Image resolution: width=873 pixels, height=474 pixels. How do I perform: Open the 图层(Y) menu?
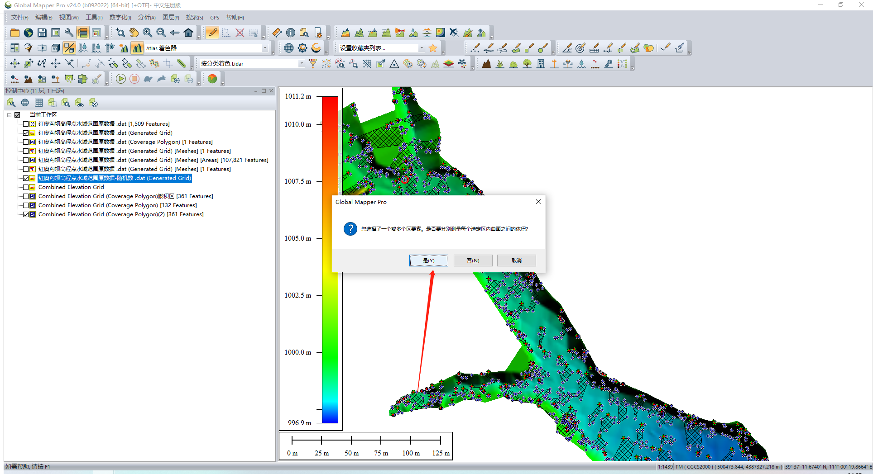[171, 17]
